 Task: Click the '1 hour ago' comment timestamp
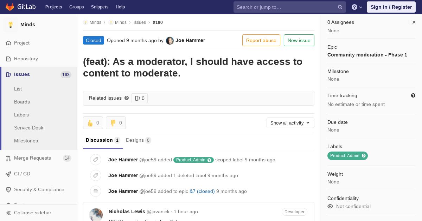pos(186,212)
